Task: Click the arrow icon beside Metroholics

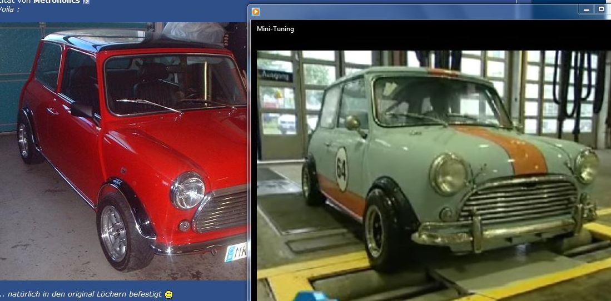Action: (x=86, y=2)
